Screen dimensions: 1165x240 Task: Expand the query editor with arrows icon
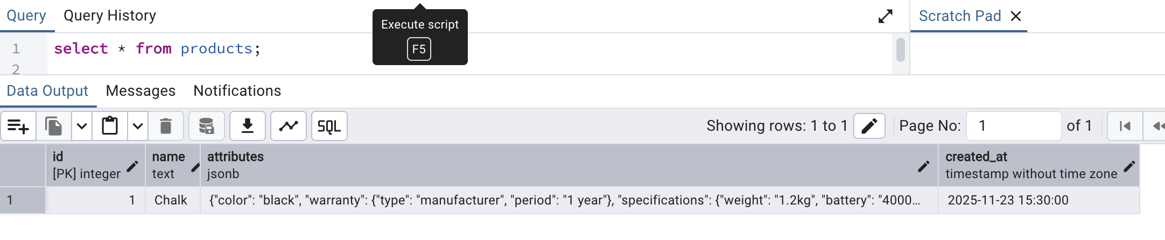pyautogui.click(x=886, y=17)
